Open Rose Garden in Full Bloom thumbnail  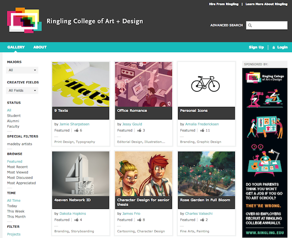(206, 174)
